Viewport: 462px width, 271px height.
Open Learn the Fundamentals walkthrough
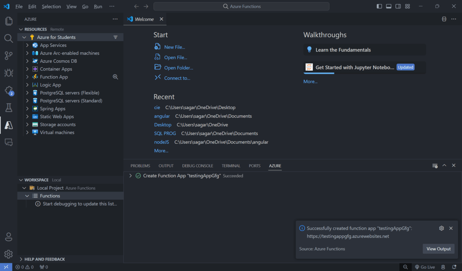click(365, 50)
